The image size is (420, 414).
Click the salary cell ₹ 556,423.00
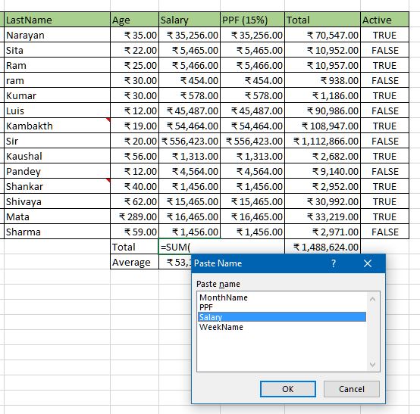(x=190, y=141)
